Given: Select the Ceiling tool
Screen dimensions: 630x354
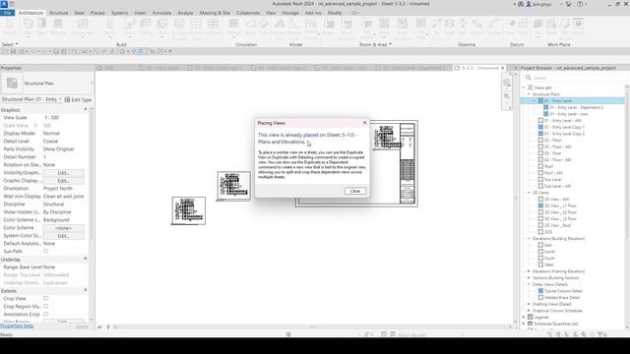Looking at the screenshot, I should pos(146,27).
